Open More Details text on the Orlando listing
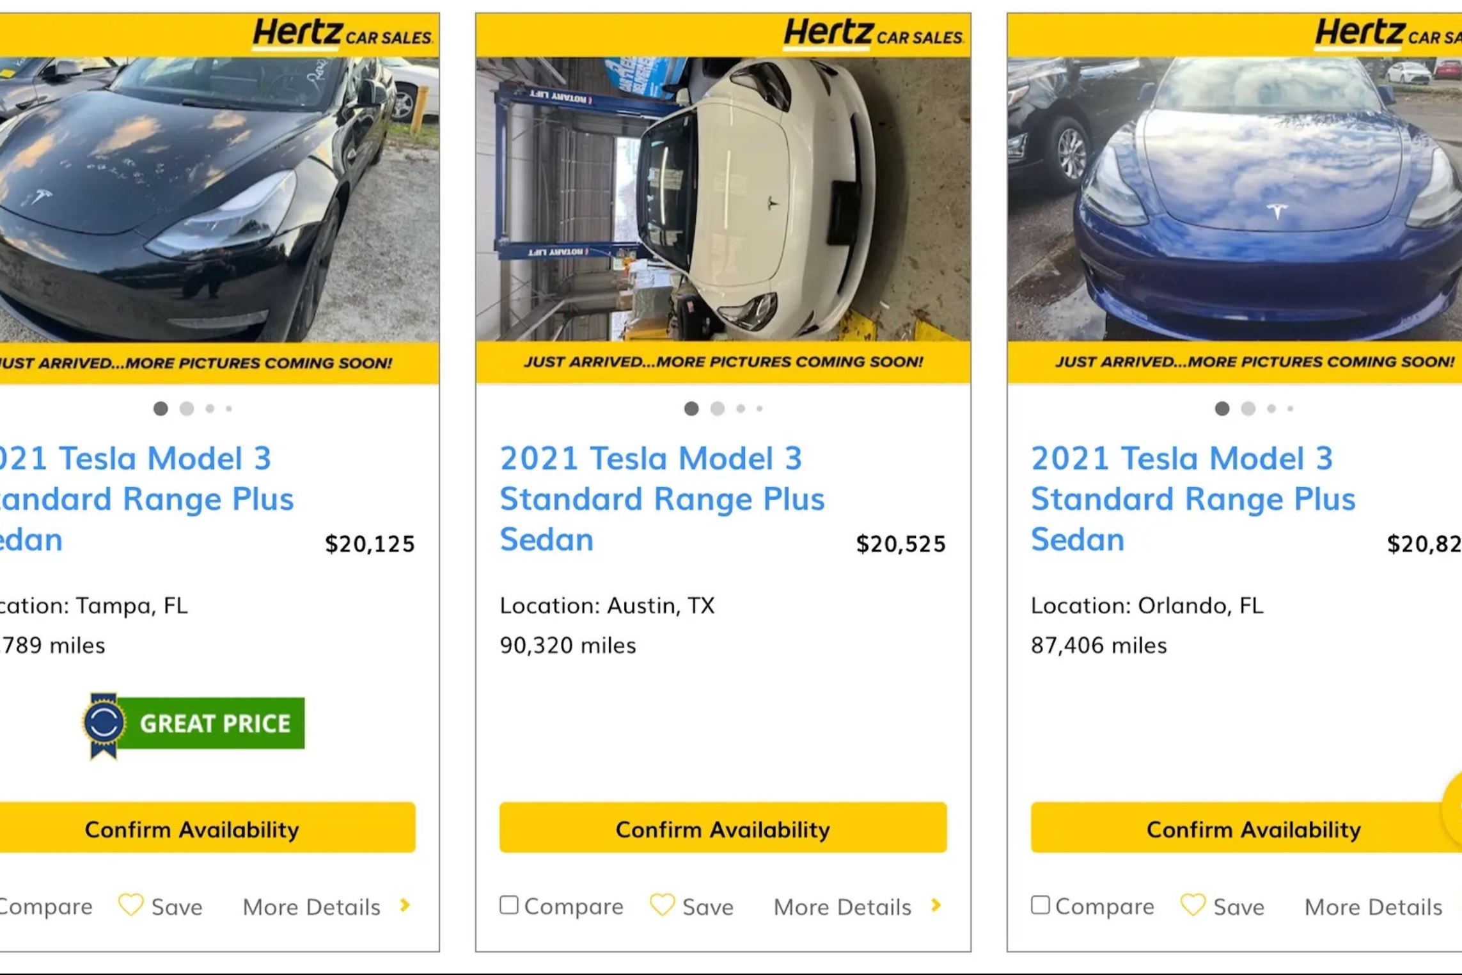The width and height of the screenshot is (1462, 975). 1372,907
